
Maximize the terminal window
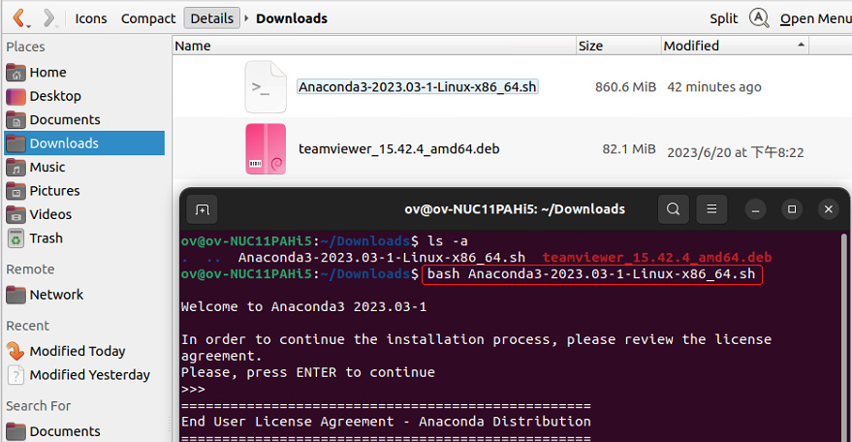click(x=792, y=209)
